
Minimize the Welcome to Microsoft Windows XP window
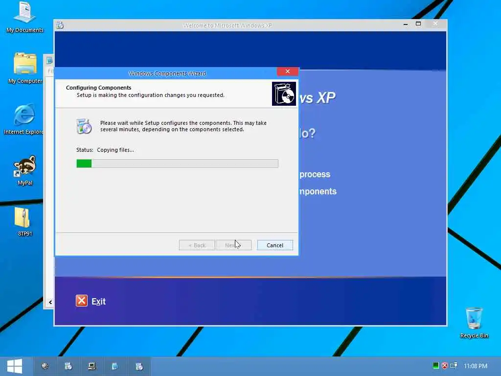point(406,24)
